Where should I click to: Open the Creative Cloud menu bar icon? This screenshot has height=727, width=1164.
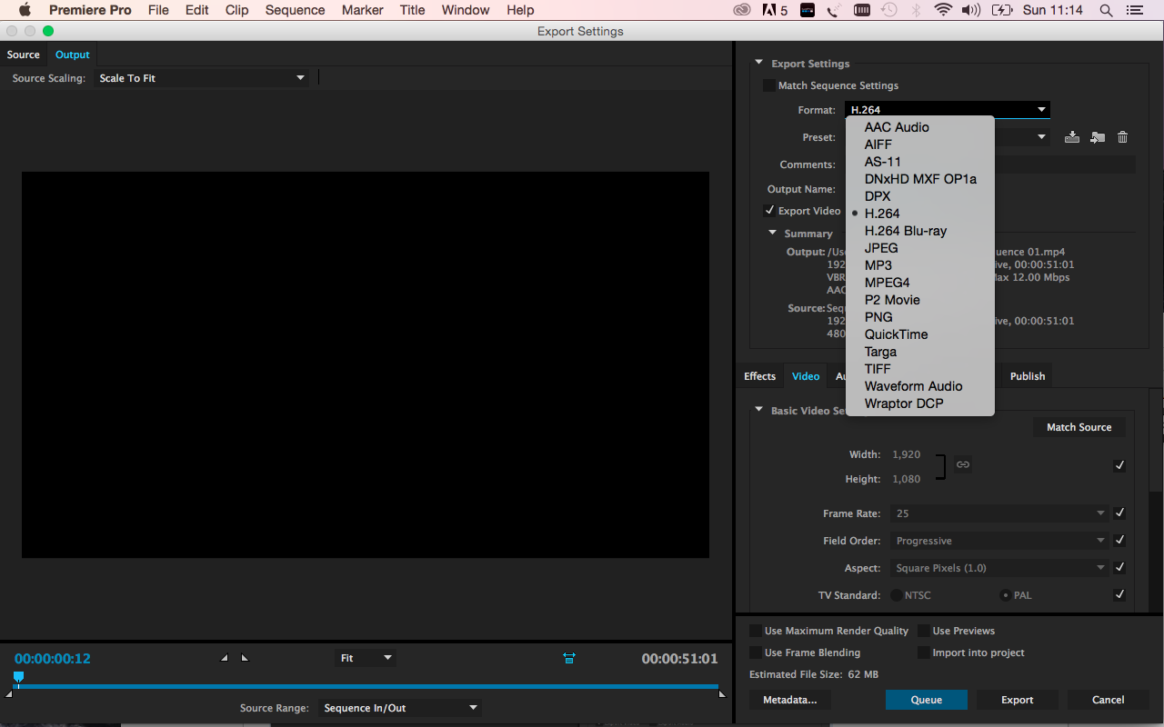click(x=742, y=10)
